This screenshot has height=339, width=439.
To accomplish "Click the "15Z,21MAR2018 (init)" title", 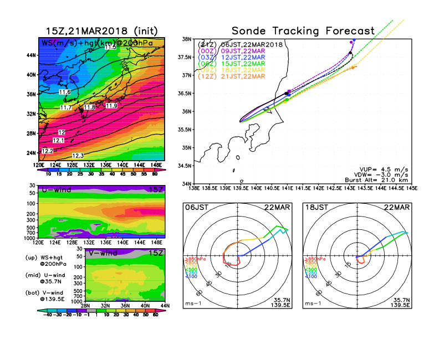I will click(101, 31).
